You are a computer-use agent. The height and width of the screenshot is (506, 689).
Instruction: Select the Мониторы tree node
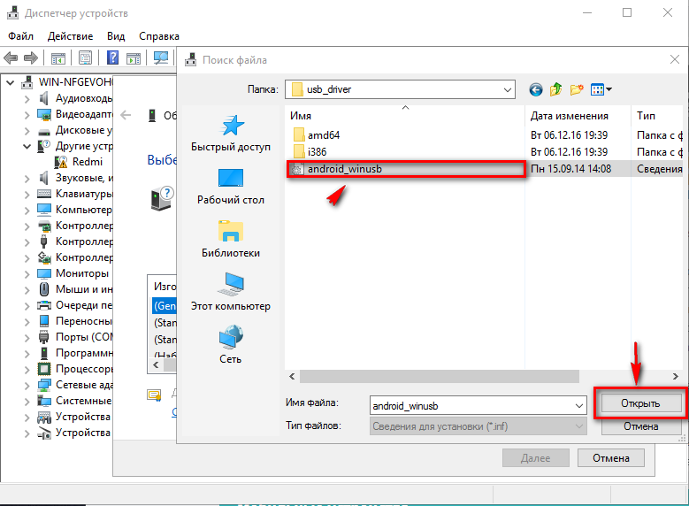point(81,273)
